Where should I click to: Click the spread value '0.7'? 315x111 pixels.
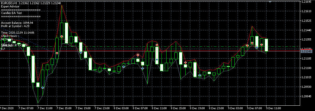coord(3,49)
